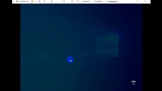
Task: Send Ctrl+Alt+Del to the VM
Action: click(x=39, y=2)
